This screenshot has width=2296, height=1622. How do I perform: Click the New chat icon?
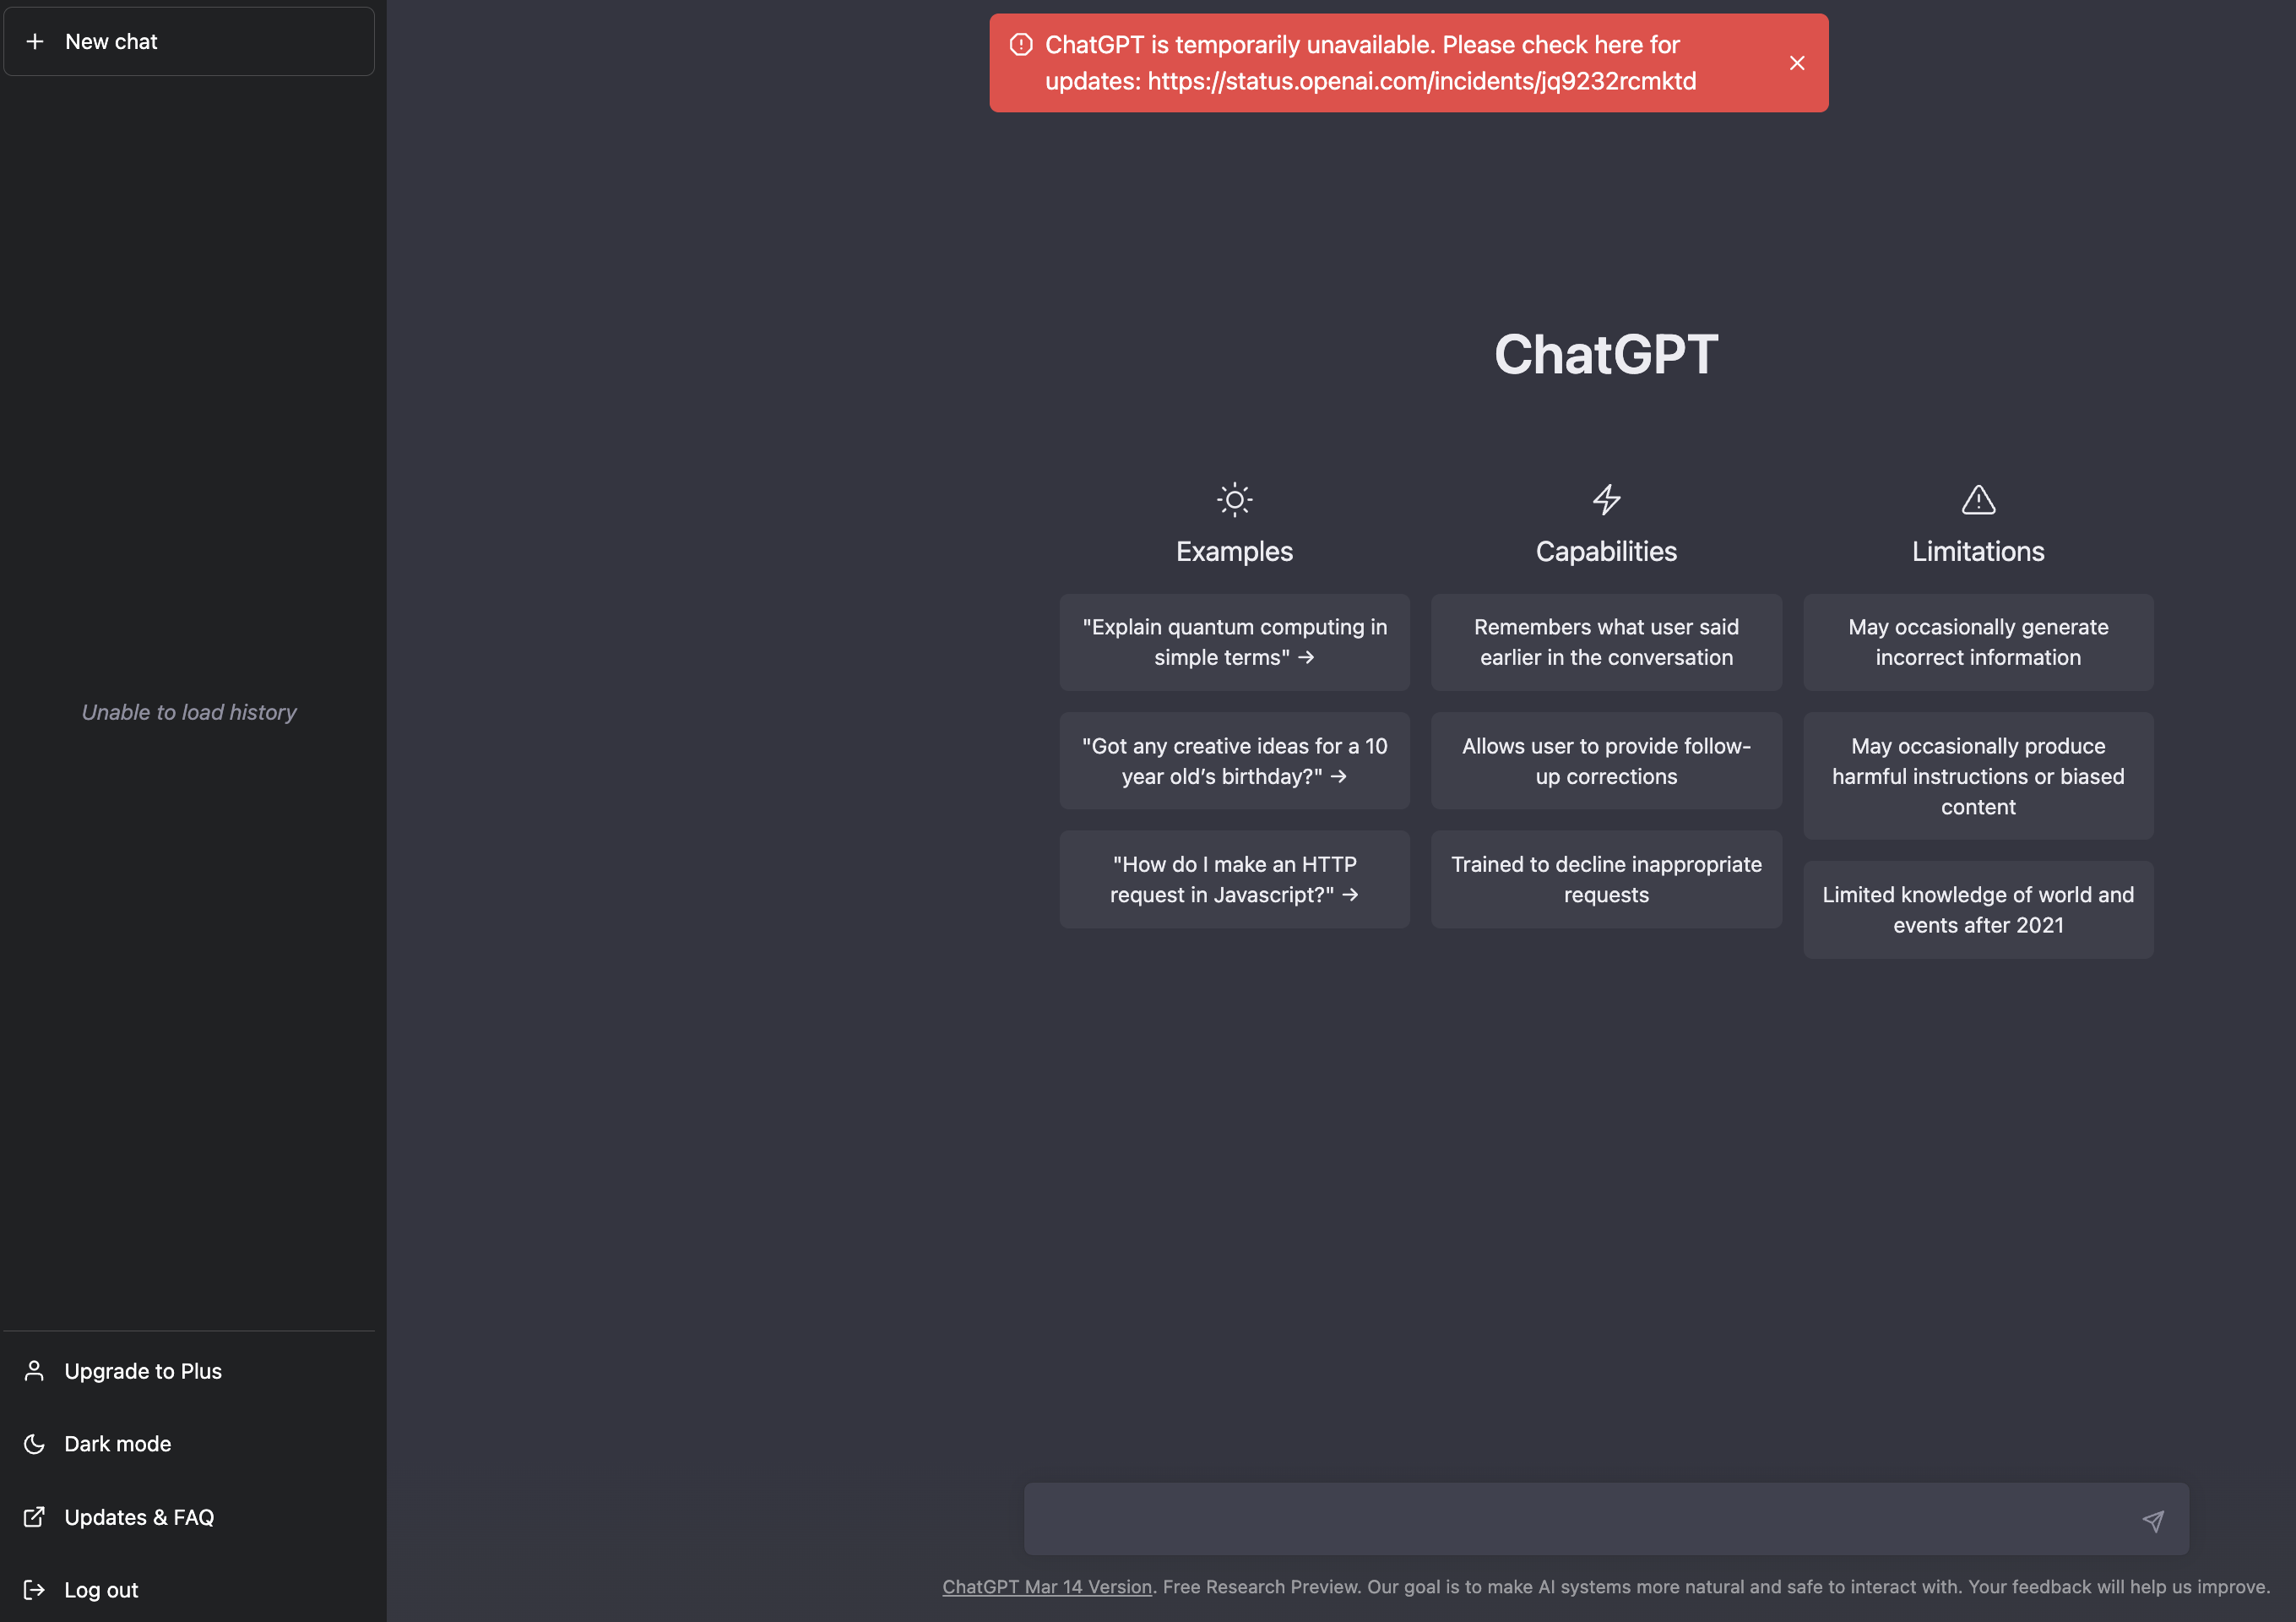(x=35, y=39)
